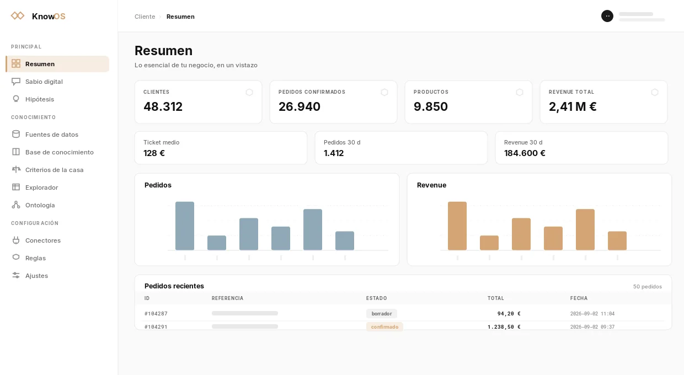
Task: Click the hexagon icon on Productos card
Action: coord(520,92)
